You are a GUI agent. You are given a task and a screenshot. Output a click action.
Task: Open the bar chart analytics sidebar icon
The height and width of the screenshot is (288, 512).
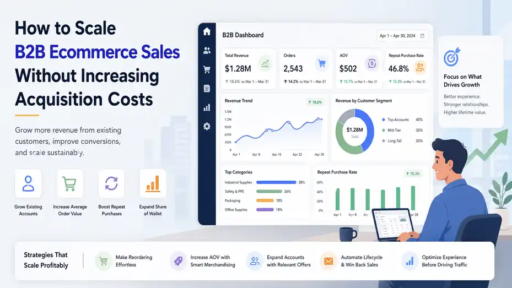pos(207,107)
